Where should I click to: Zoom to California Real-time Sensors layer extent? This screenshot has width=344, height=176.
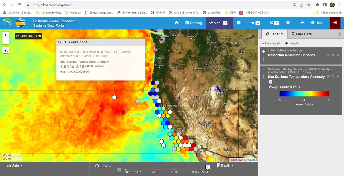tap(333, 55)
